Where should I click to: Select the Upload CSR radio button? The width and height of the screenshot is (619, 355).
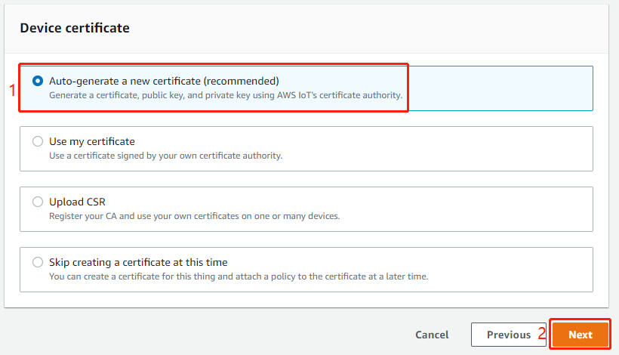pos(38,202)
